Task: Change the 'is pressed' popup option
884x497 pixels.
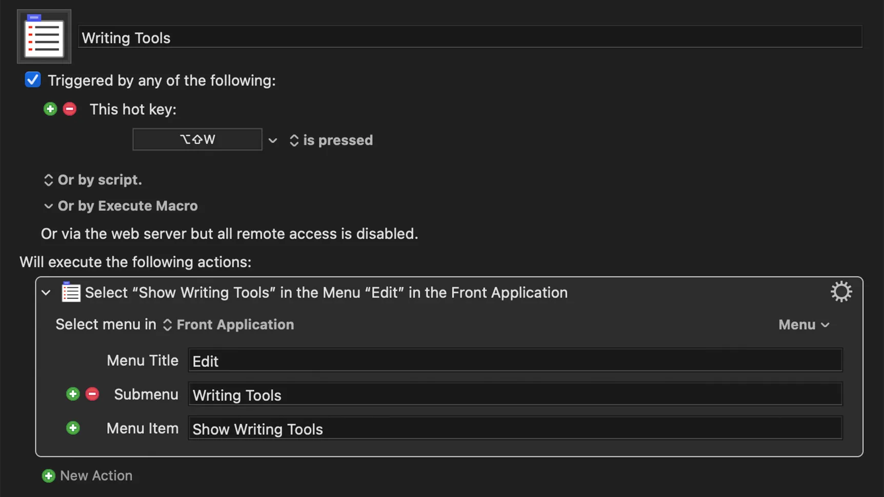Action: pyautogui.click(x=331, y=140)
